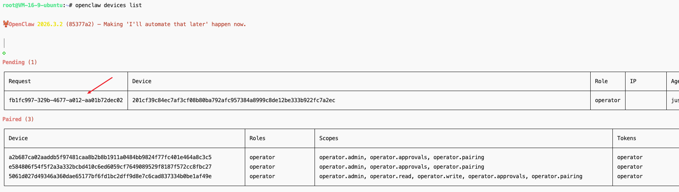Image resolution: width=679 pixels, height=192 pixels.
Task: Click the green diamond marker icon
Action: click(x=4, y=53)
